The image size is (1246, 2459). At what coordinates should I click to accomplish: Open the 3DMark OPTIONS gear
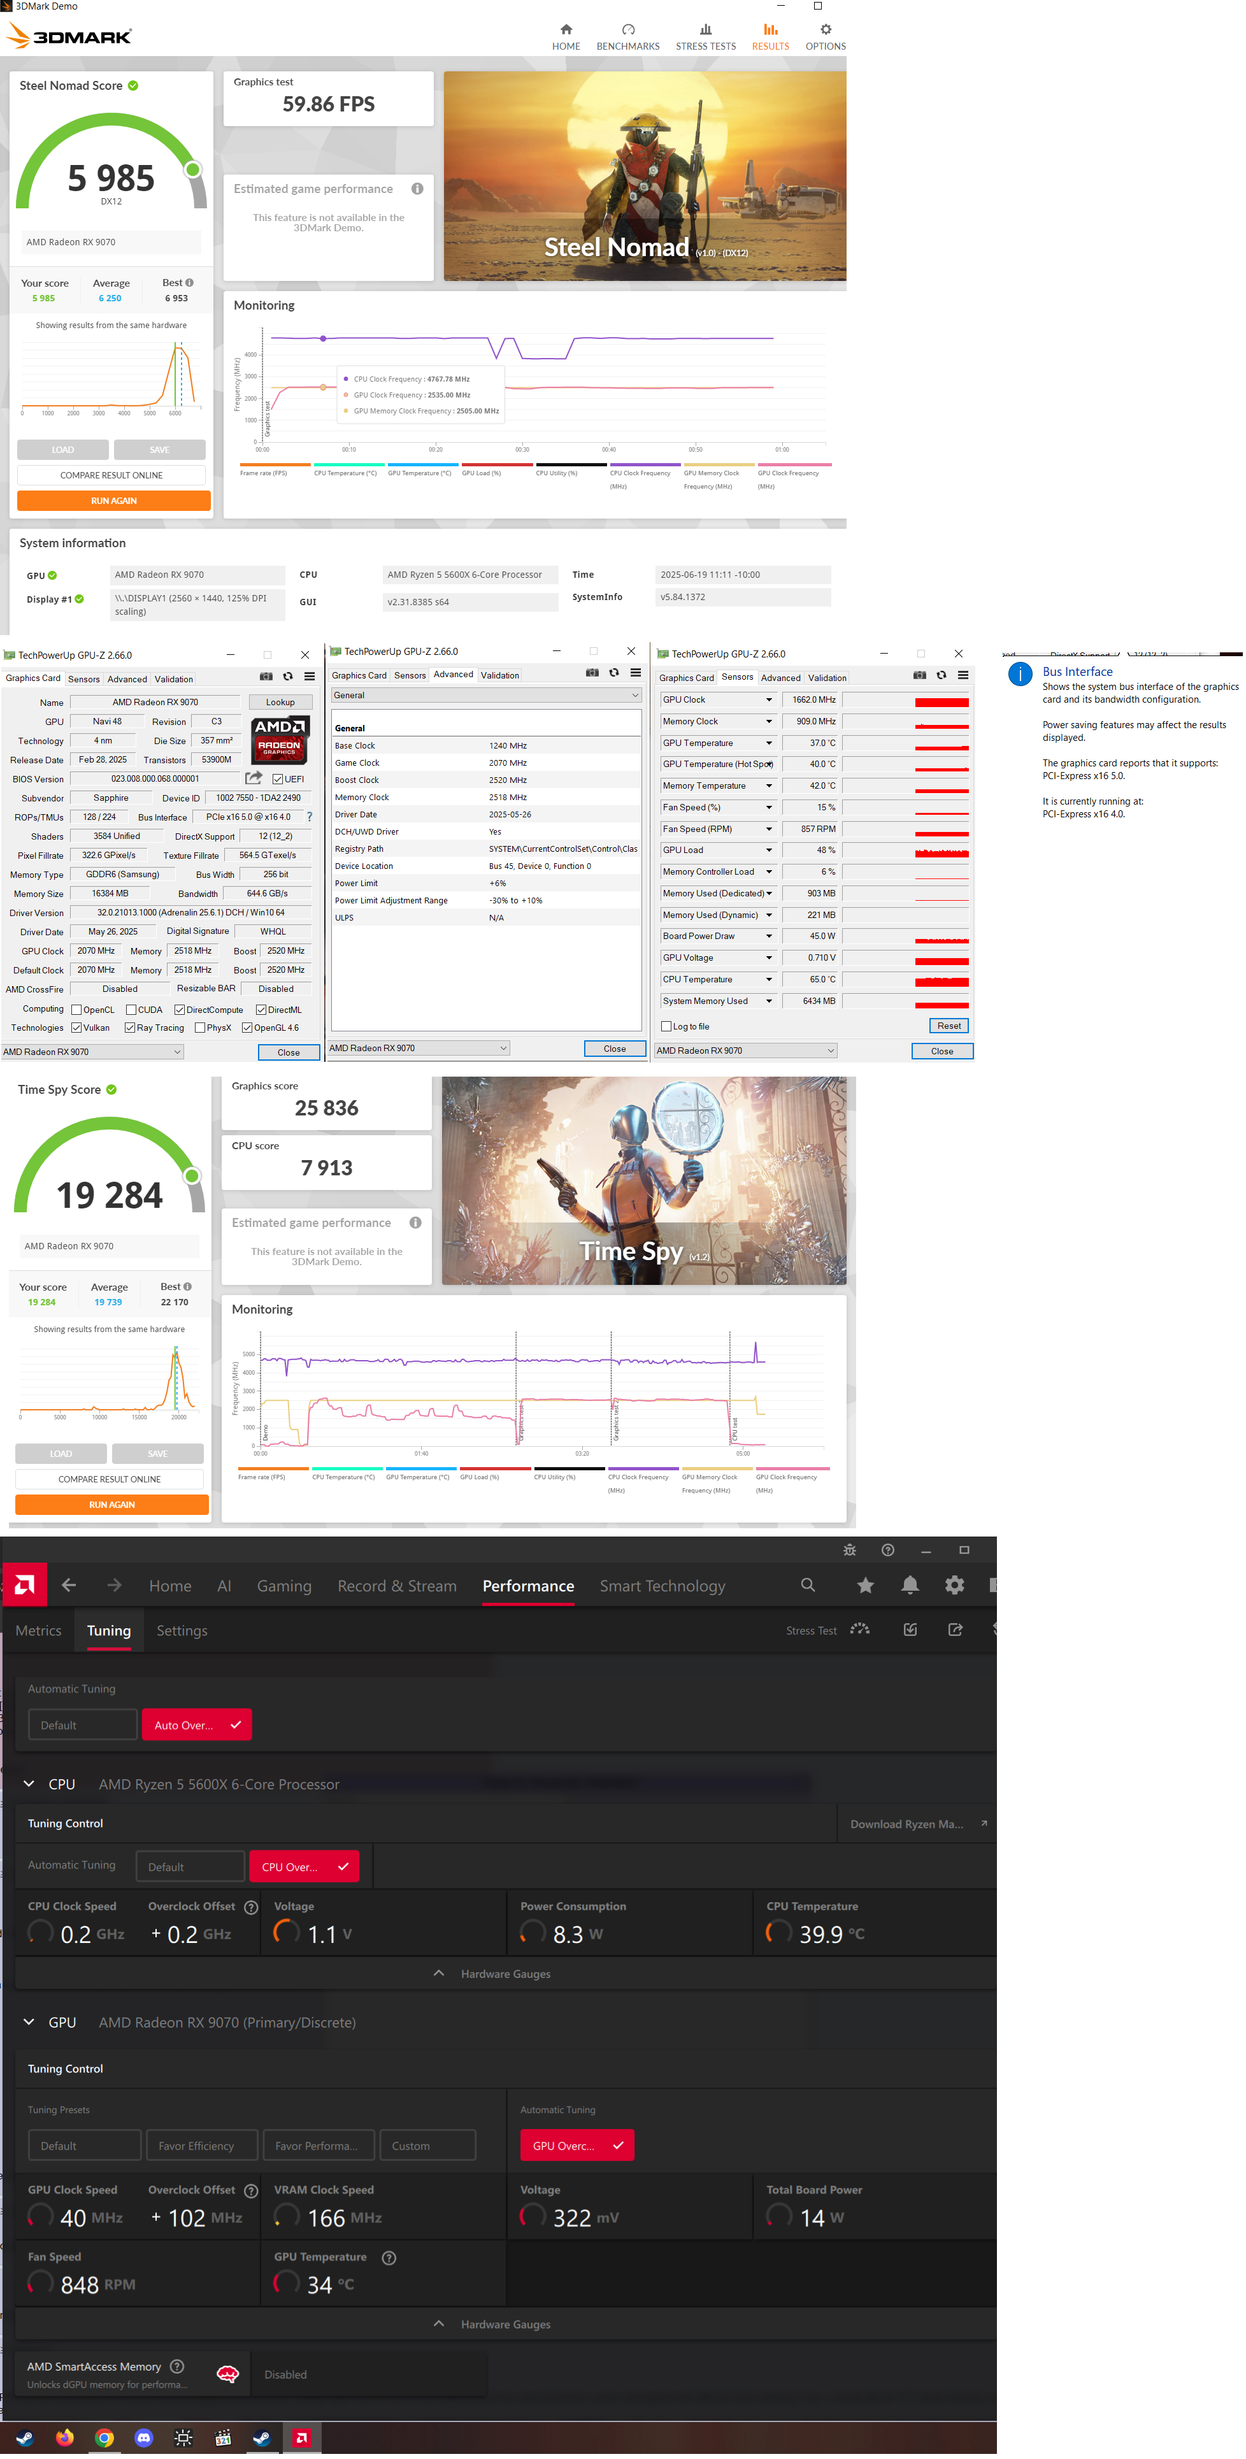point(825,29)
